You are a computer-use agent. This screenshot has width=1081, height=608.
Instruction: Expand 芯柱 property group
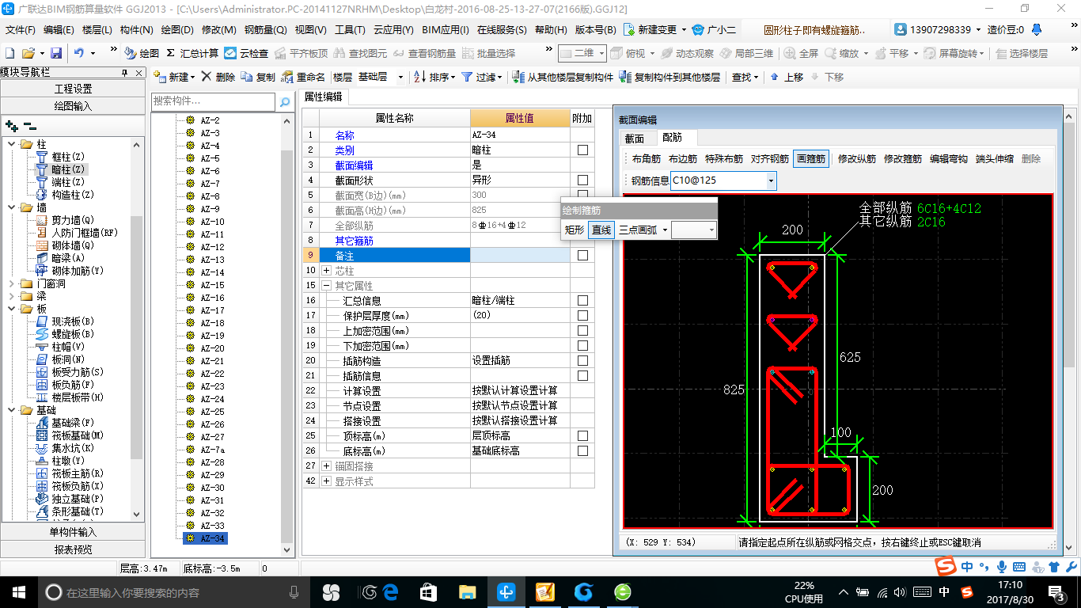326,271
